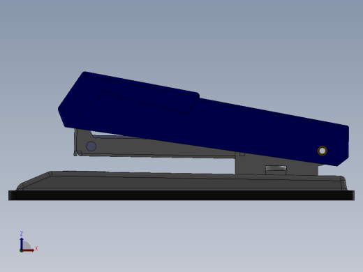
Task: Click the coordinate axis triad indicator
Action: pyautogui.click(x=28, y=242)
